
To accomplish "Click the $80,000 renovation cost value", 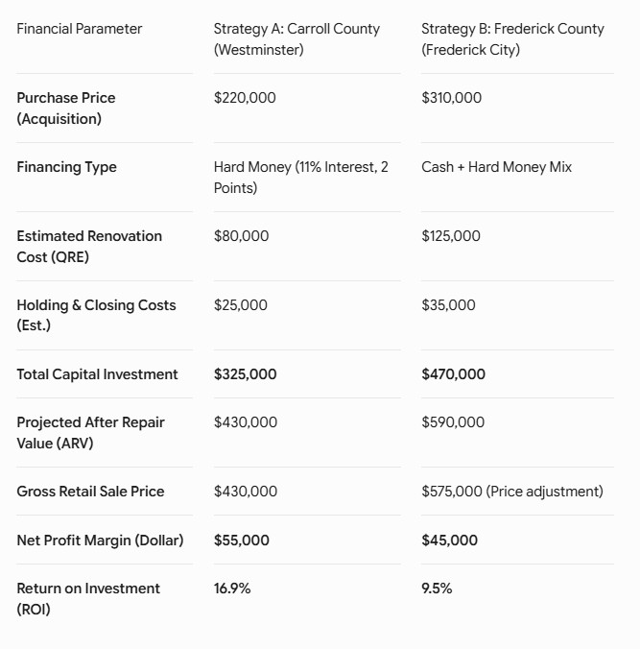I will click(x=241, y=236).
